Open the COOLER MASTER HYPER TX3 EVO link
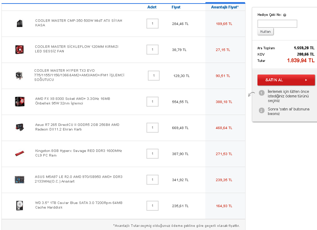317x230 pixels. coord(79,75)
